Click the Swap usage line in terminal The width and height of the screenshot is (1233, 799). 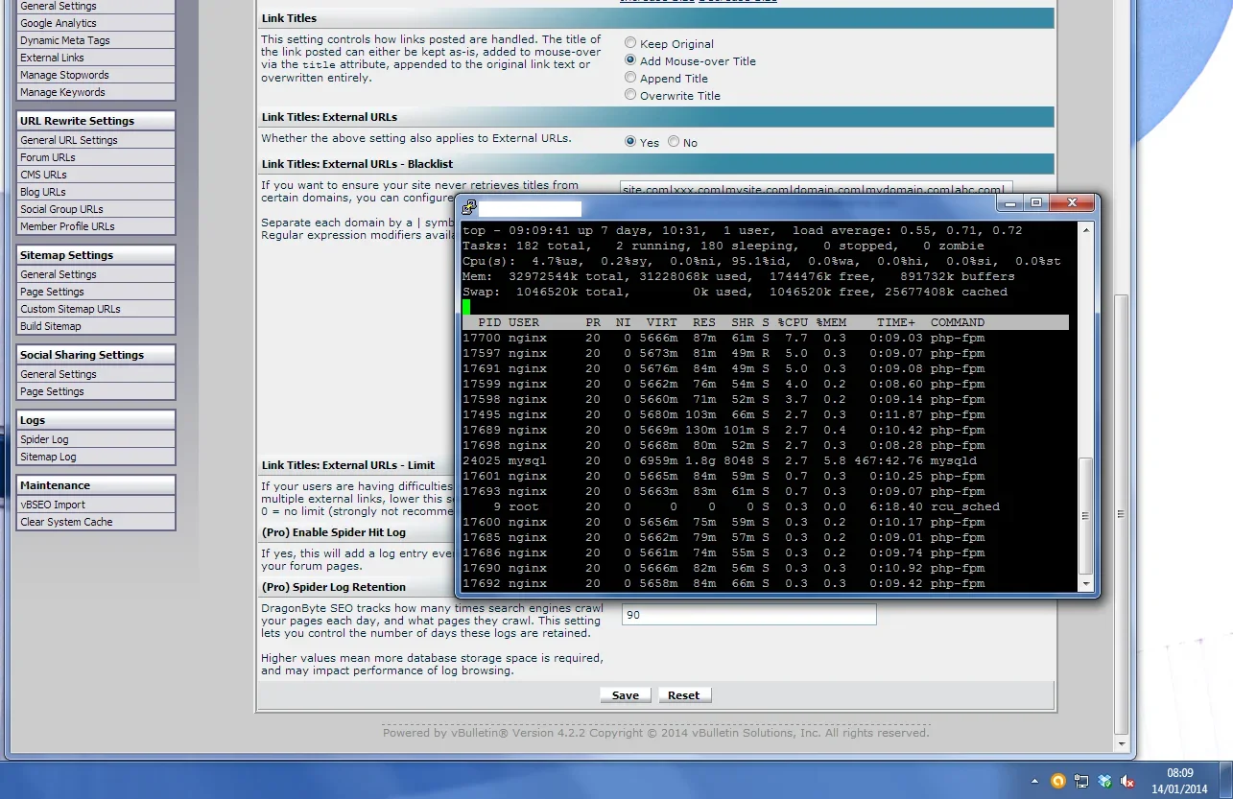tap(735, 292)
